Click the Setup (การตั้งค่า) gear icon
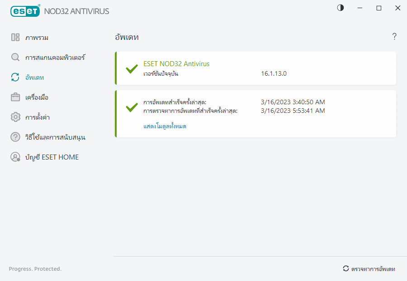Image resolution: width=407 pixels, height=281 pixels. (x=15, y=117)
